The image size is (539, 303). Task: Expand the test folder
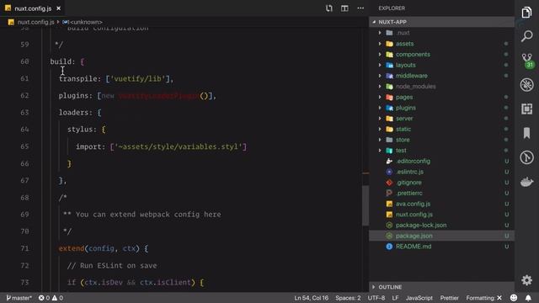(441, 150)
